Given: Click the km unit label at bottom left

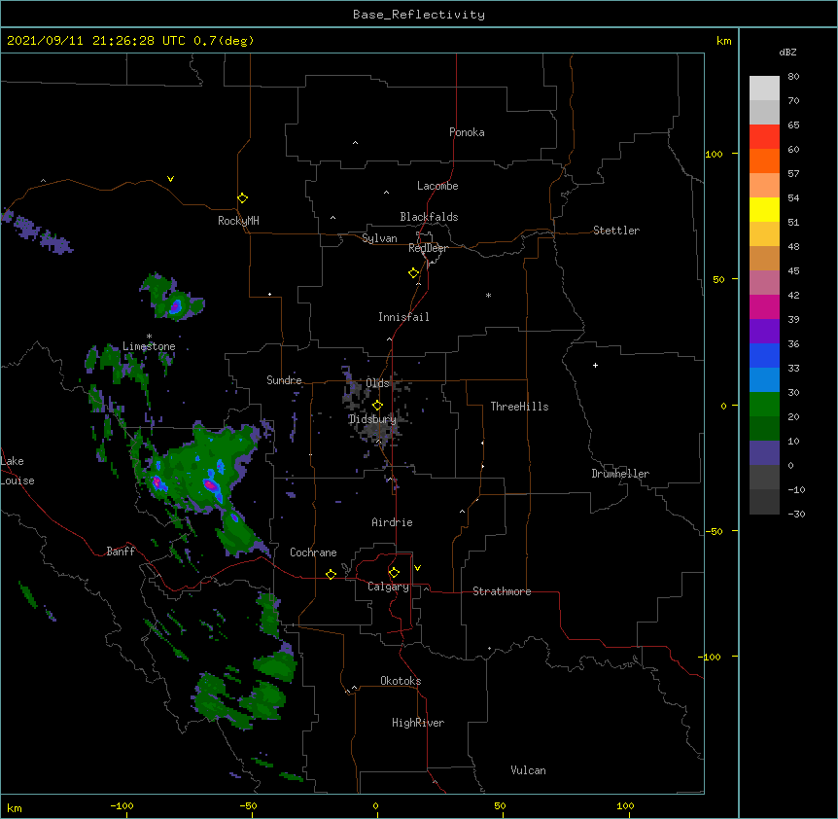Looking at the screenshot, I should click(x=14, y=807).
